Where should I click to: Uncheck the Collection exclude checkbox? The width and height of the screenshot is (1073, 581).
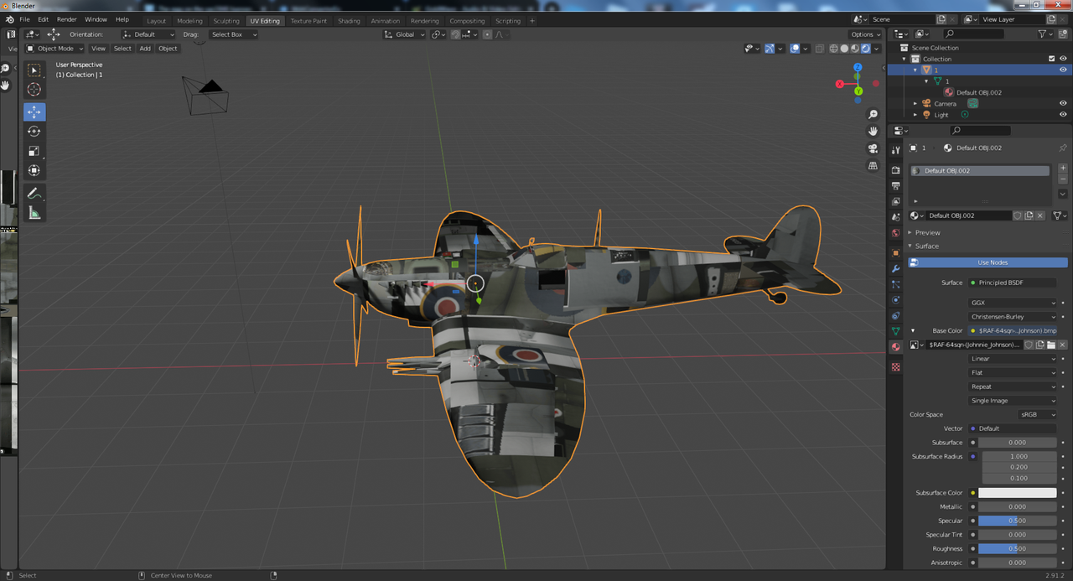coord(1052,59)
